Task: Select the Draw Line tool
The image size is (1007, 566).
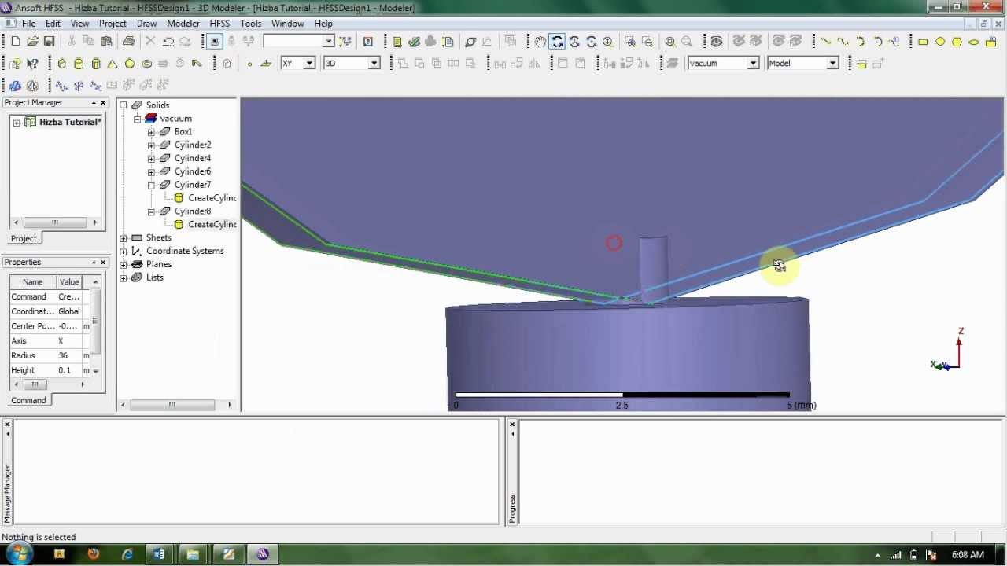Action: pyautogui.click(x=825, y=42)
